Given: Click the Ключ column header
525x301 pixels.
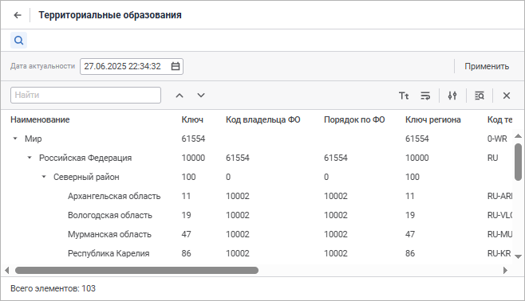Looking at the screenshot, I should coord(192,119).
